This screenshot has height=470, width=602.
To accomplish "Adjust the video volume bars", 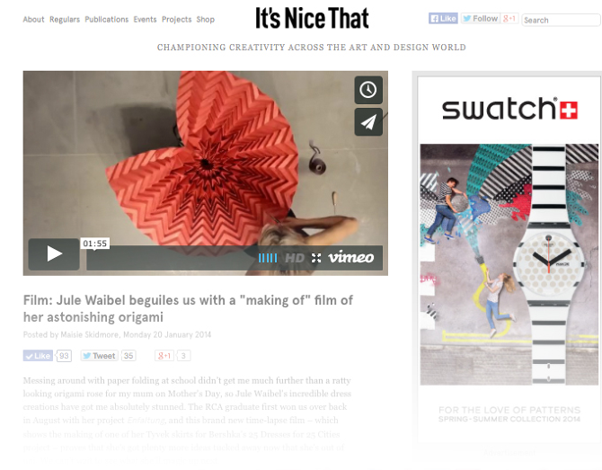I will (268, 258).
